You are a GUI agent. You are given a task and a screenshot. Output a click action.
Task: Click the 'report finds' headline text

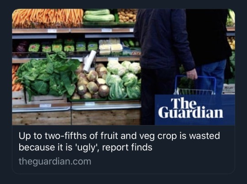point(127,147)
